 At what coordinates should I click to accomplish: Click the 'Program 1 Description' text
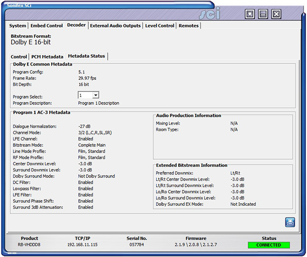tap(99, 103)
